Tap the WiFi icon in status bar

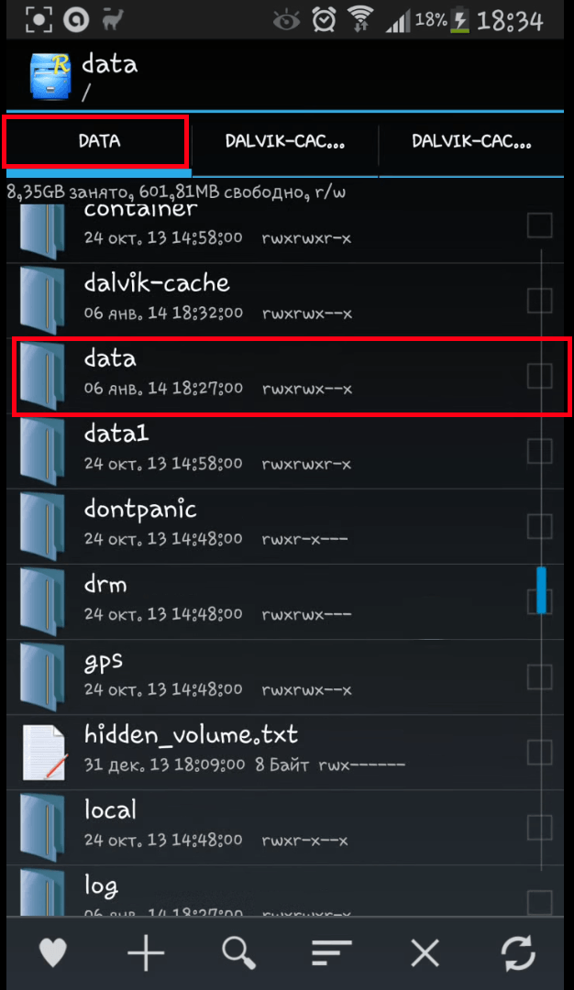point(360,21)
